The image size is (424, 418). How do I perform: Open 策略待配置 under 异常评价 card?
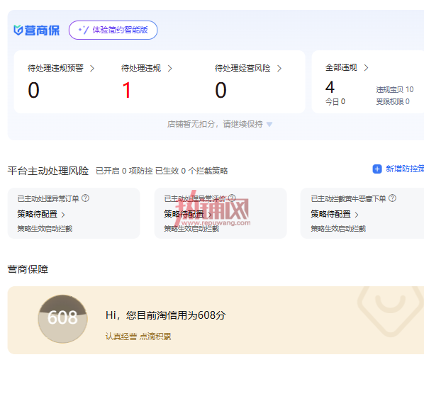click(x=188, y=214)
